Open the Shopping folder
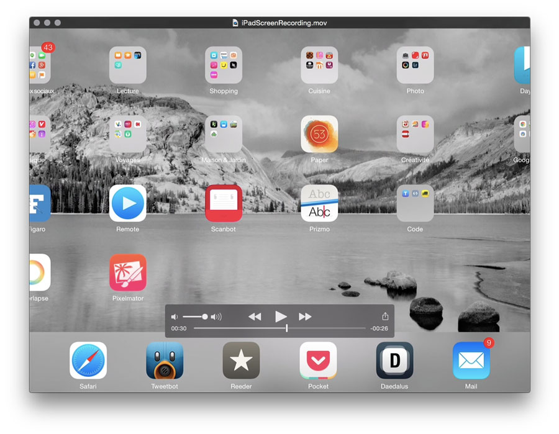The width and height of the screenshot is (559, 434). (x=224, y=65)
